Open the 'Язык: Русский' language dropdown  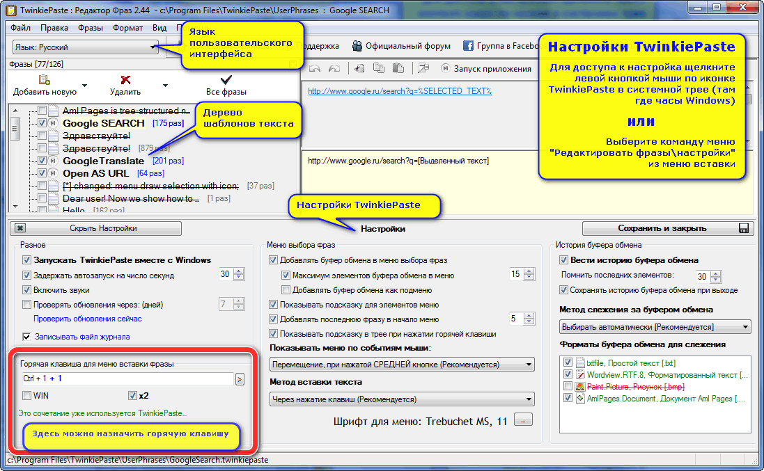pos(86,47)
